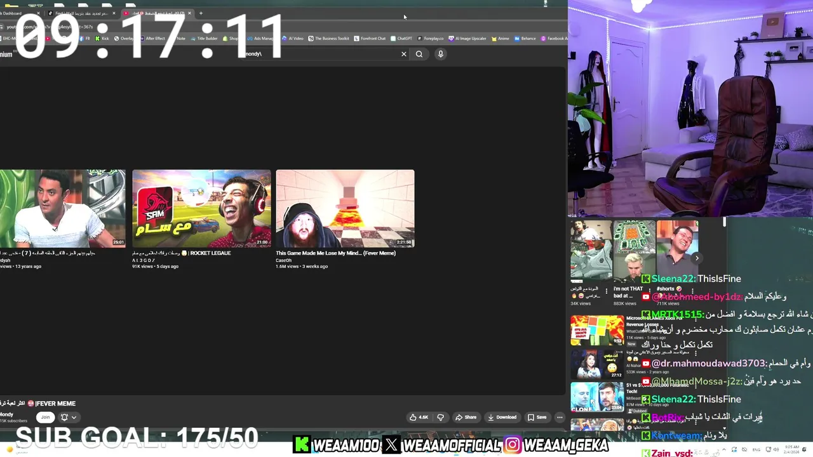Open the Shop bookmark

tap(232, 38)
